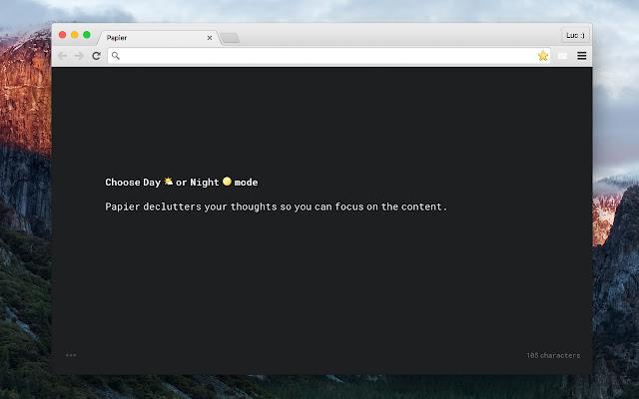The height and width of the screenshot is (399, 639).
Task: Open the three-dot options at bottom left
Action: [71, 355]
